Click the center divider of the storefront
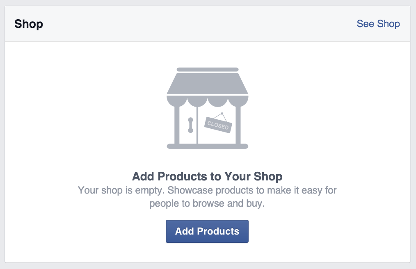This screenshot has width=416, height=269. 197,125
